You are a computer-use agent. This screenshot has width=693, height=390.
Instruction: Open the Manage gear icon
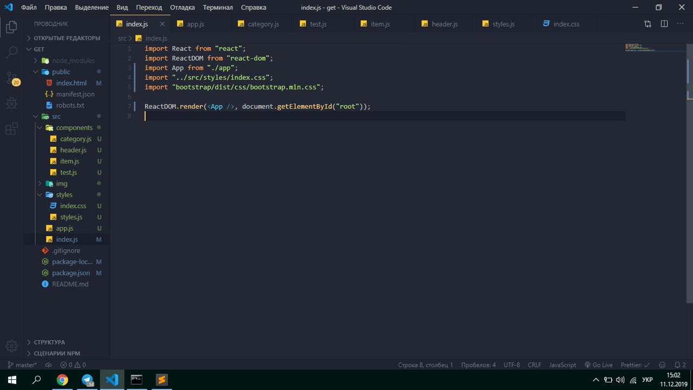[x=11, y=346]
